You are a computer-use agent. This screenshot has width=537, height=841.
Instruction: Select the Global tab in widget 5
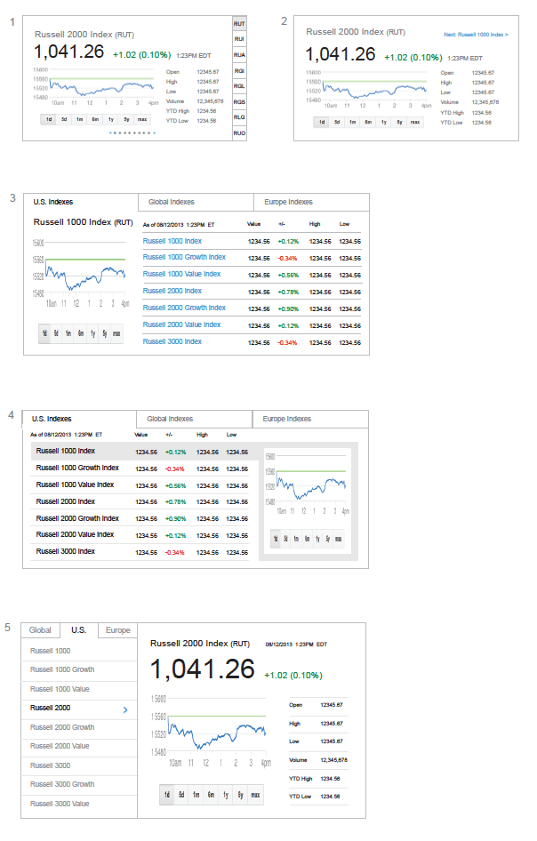pos(40,630)
